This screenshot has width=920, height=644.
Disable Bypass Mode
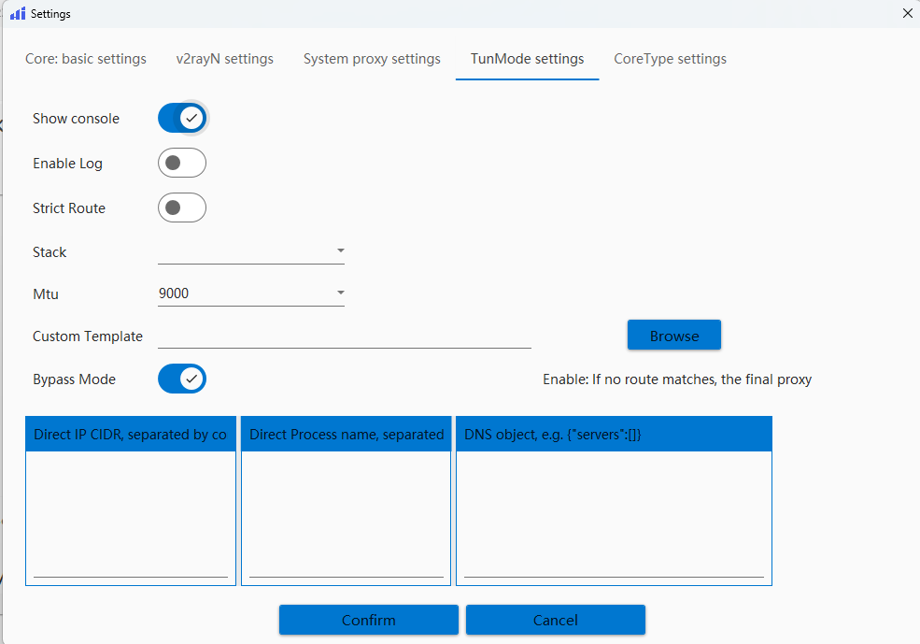tap(182, 379)
